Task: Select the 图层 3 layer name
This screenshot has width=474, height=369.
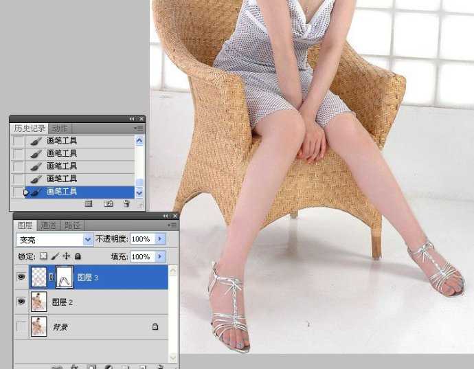Action: [x=88, y=278]
